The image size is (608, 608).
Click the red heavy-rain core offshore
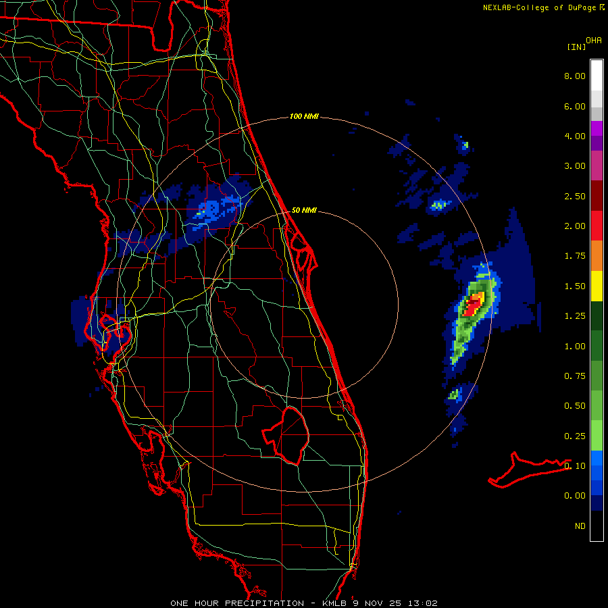[x=472, y=307]
